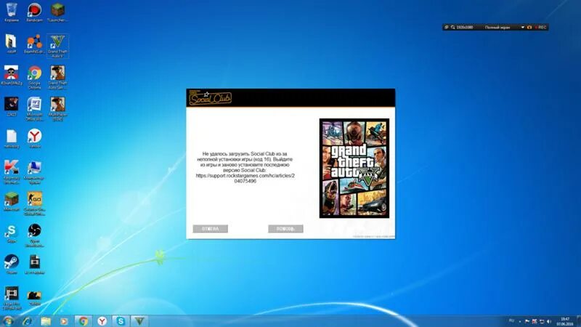Select the computer monitor desktop shortcut
This screenshot has height=327, width=581.
pos(34,172)
